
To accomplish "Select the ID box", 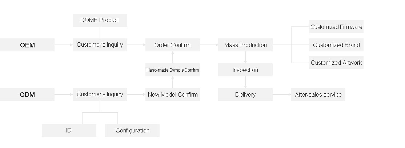I will pyautogui.click(x=69, y=130).
